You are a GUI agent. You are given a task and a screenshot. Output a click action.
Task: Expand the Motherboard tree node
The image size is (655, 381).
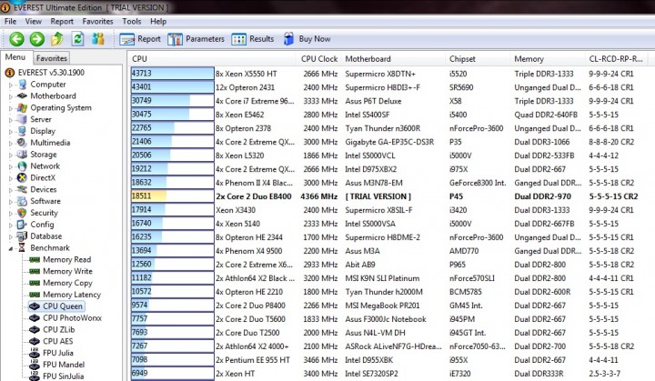(11, 96)
